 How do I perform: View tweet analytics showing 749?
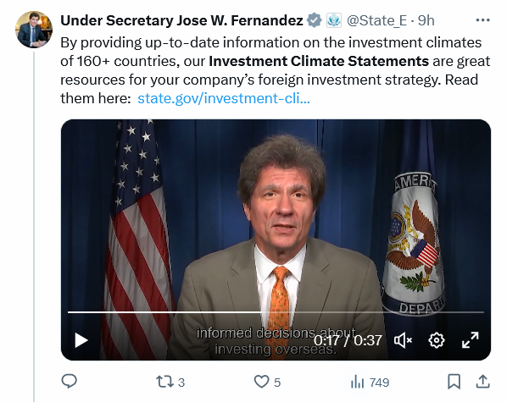tap(370, 383)
